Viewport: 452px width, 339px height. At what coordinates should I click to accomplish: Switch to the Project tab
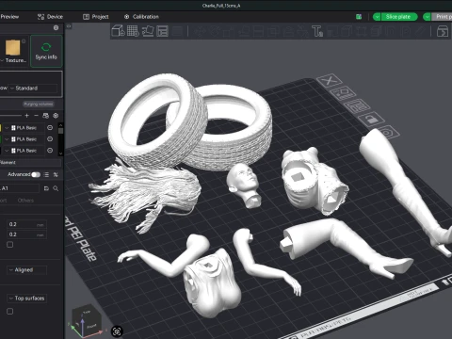96,17
